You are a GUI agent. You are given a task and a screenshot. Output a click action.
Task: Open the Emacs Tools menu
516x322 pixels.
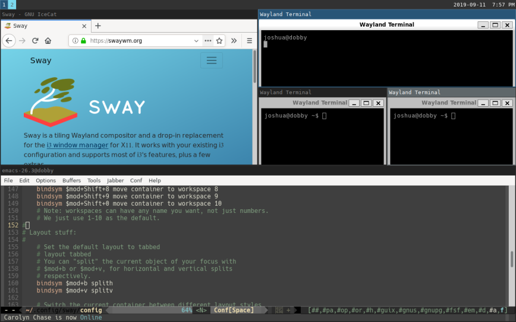pos(94,180)
